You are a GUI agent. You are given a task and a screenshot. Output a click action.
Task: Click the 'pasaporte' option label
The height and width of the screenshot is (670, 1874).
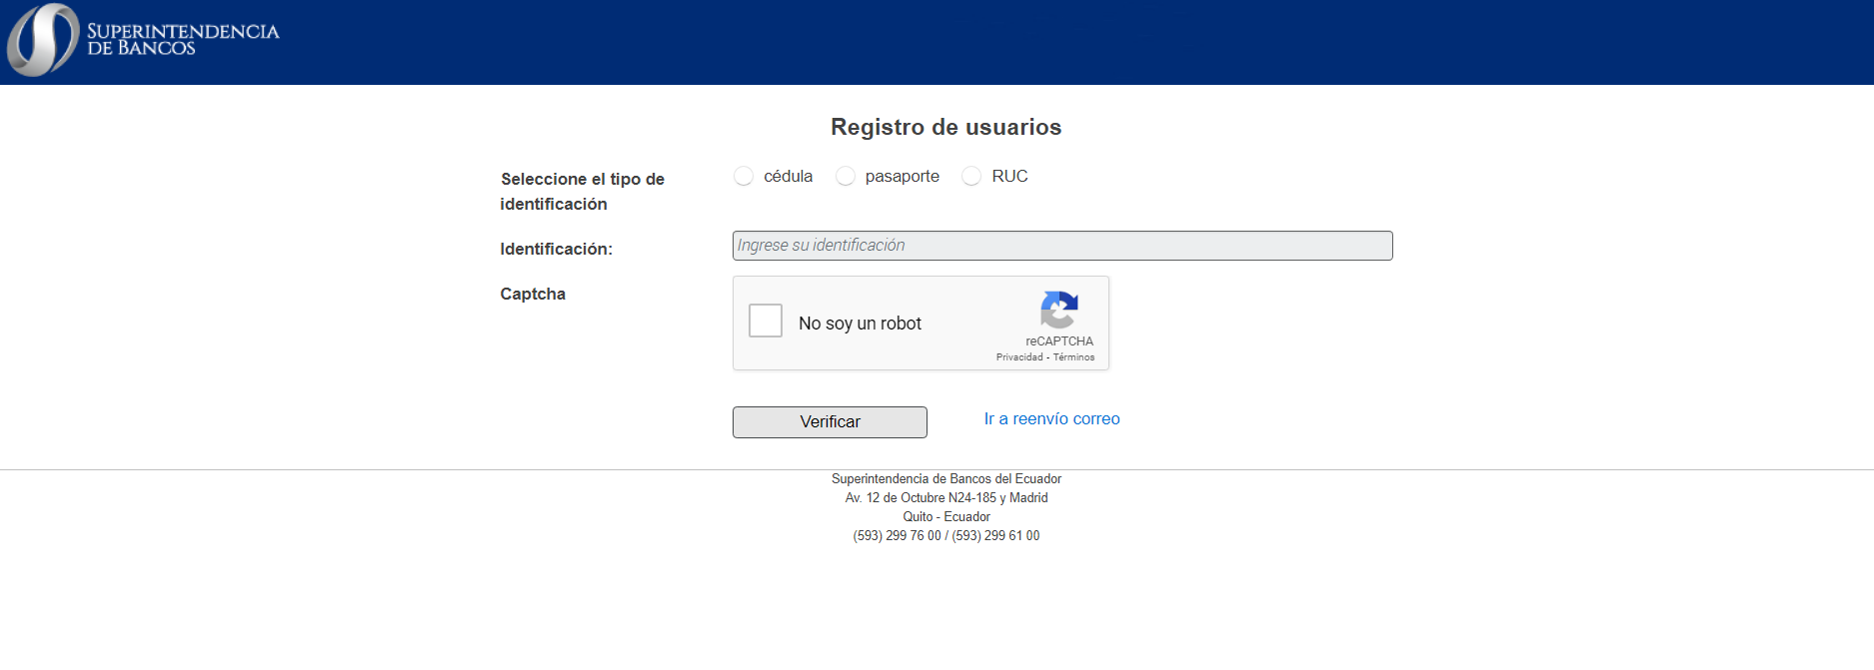tap(903, 177)
